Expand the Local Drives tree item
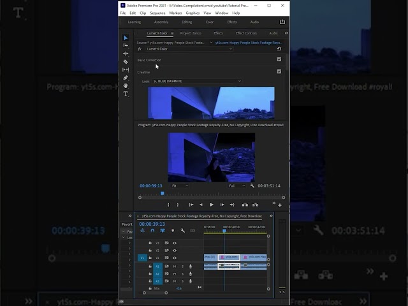This screenshot has height=306, width=408. click(x=123, y=237)
